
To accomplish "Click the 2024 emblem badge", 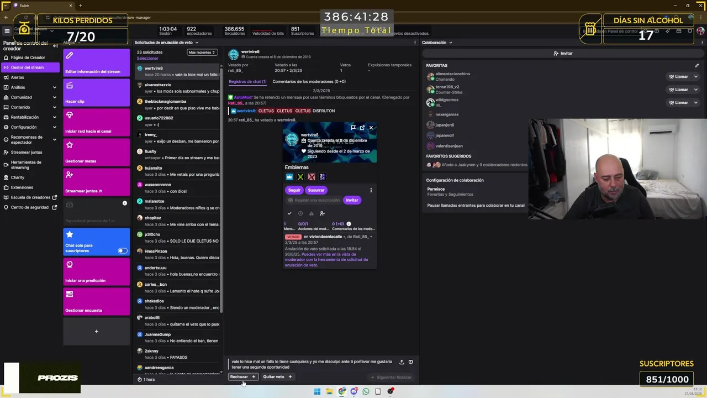I will tap(323, 177).
